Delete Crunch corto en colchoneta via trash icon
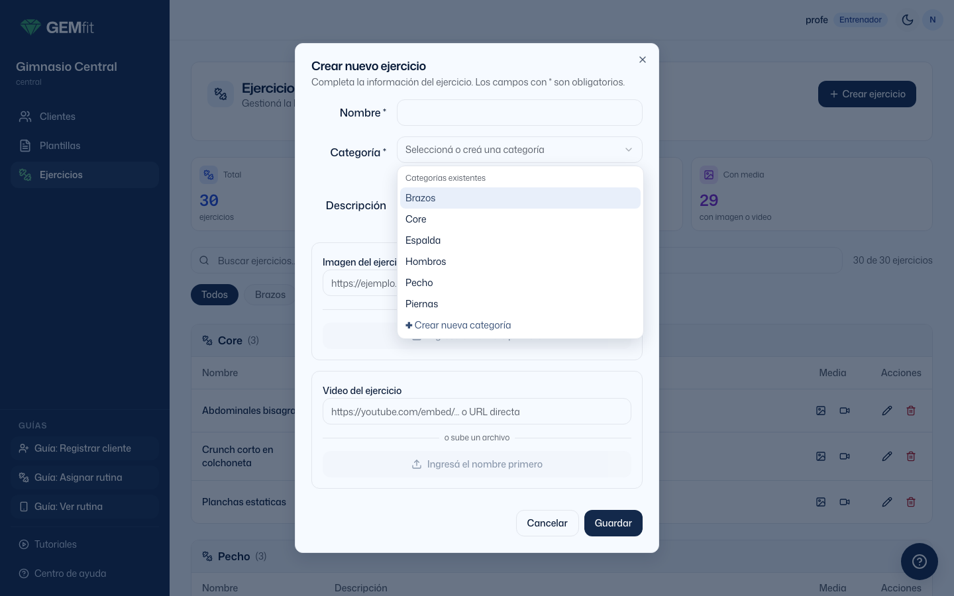The height and width of the screenshot is (596, 954). [911, 456]
